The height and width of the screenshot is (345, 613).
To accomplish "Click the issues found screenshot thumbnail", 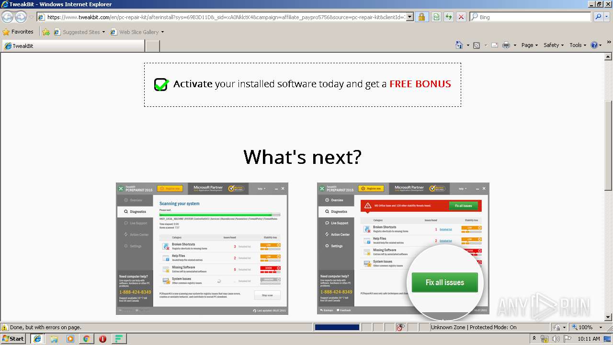I will pos(403,248).
